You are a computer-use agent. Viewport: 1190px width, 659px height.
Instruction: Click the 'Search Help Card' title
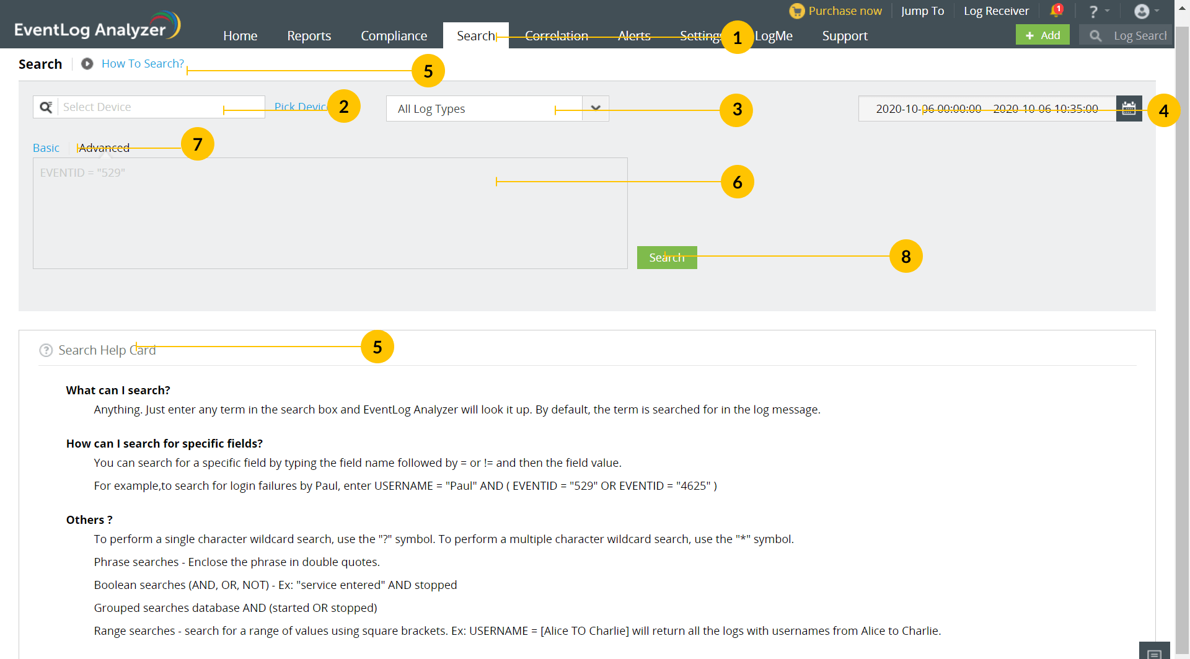pos(107,350)
